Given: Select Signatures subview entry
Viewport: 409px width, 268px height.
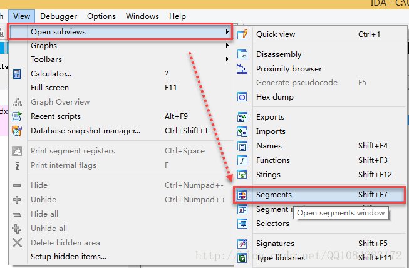Looking at the screenshot, I should pyautogui.click(x=321, y=244).
